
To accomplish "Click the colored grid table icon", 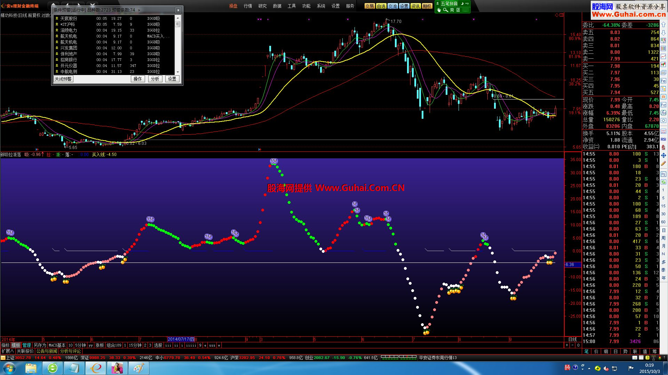I will tap(663, 48).
